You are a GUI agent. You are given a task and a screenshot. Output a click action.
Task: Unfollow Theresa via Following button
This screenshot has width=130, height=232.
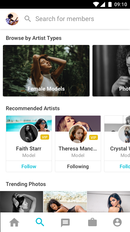78,166
